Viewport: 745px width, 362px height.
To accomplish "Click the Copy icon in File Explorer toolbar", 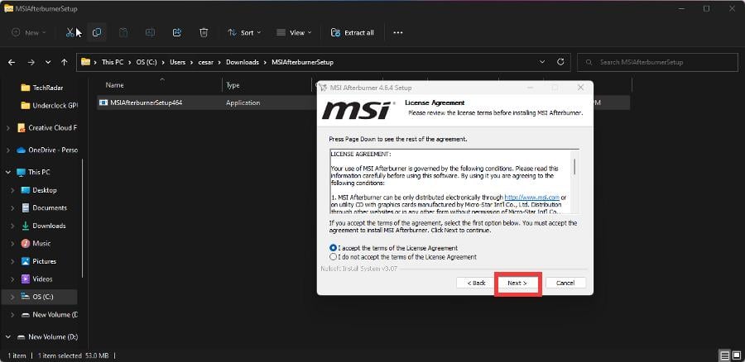I will point(97,33).
